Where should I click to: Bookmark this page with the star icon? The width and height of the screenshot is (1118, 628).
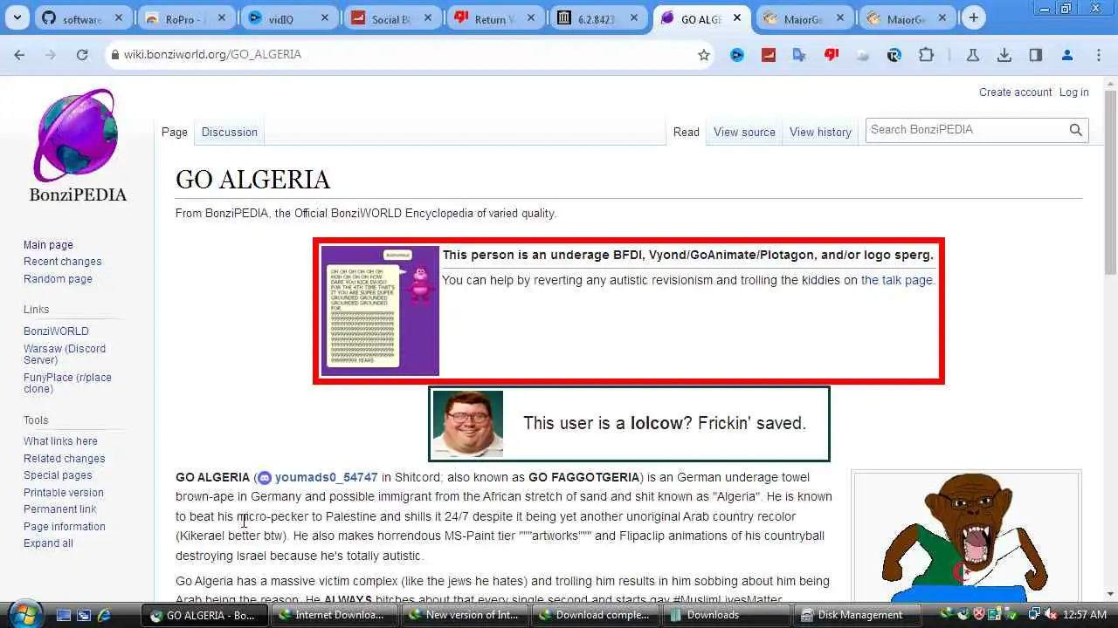(x=704, y=54)
